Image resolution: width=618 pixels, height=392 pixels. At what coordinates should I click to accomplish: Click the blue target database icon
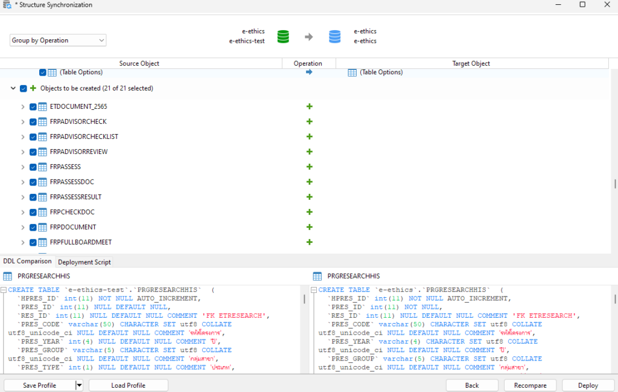(x=335, y=37)
